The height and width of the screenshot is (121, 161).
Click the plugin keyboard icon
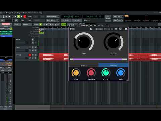pyautogui.click(x=126, y=29)
